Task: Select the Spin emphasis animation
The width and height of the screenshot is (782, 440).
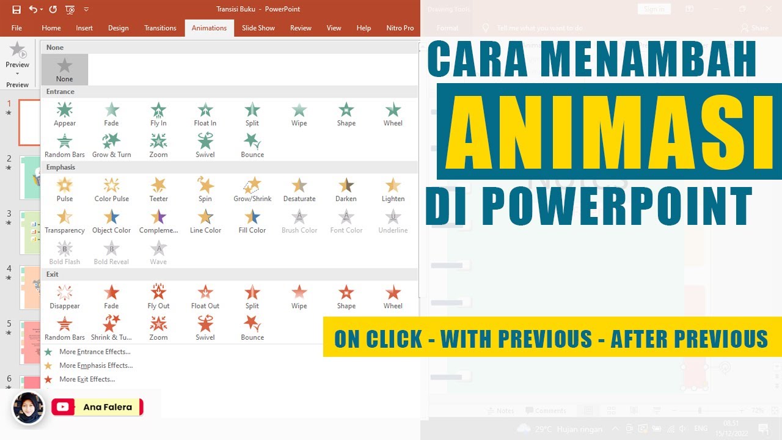Action: 205,190
